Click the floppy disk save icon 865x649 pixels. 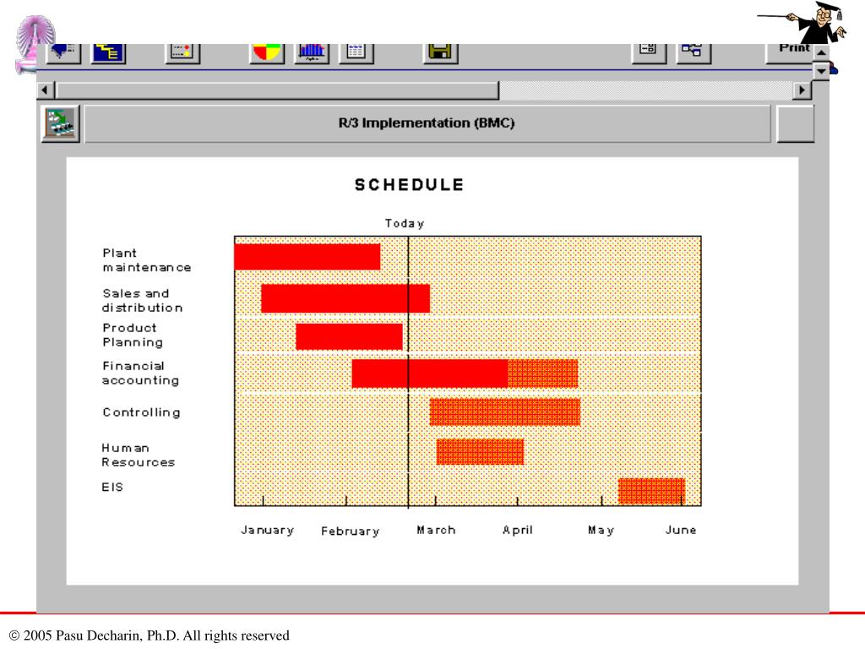point(441,53)
